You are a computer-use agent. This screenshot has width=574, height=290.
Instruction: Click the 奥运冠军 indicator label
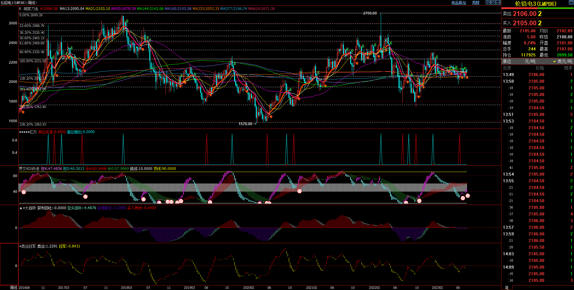[x=28, y=246]
